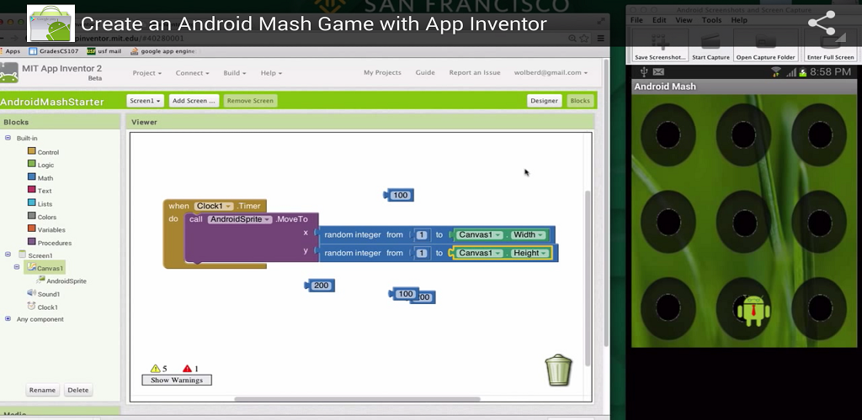Click the Viewer horizontal scrollbar
862x420 pixels.
point(357,399)
